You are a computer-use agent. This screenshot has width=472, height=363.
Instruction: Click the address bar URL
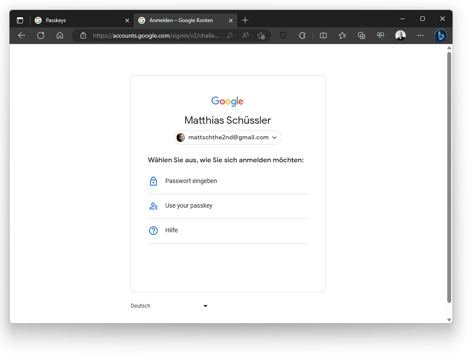tap(156, 35)
